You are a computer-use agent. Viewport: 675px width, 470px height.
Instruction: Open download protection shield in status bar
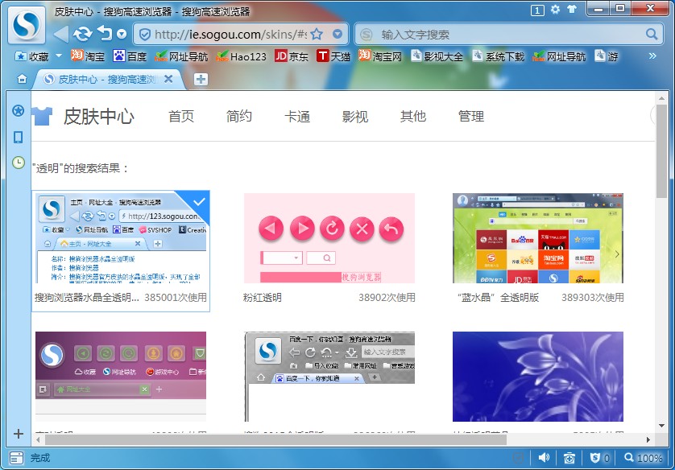[596, 458]
